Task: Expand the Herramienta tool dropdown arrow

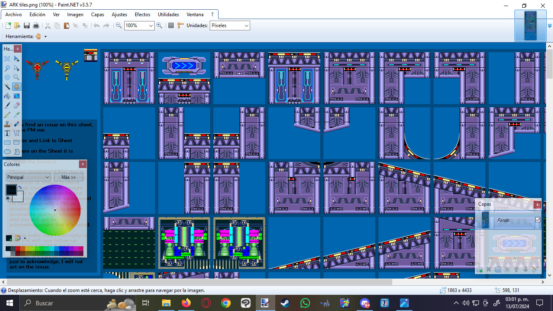Action: point(45,36)
